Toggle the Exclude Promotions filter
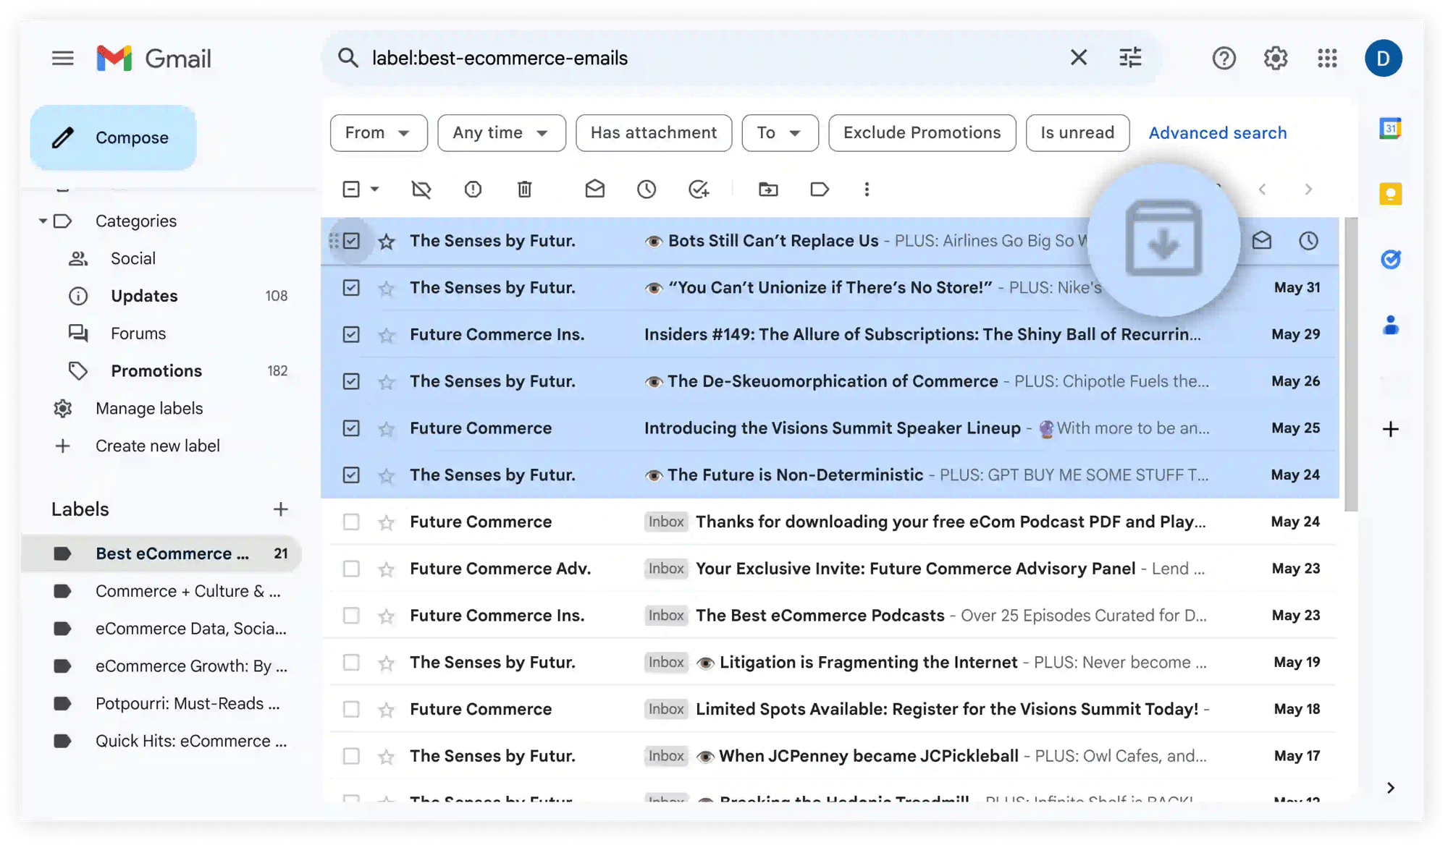The image size is (1448, 845). (922, 133)
